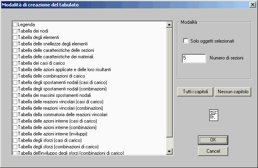Confirm with the OK button
Viewport: 258px width, 168px height.
pos(213,140)
